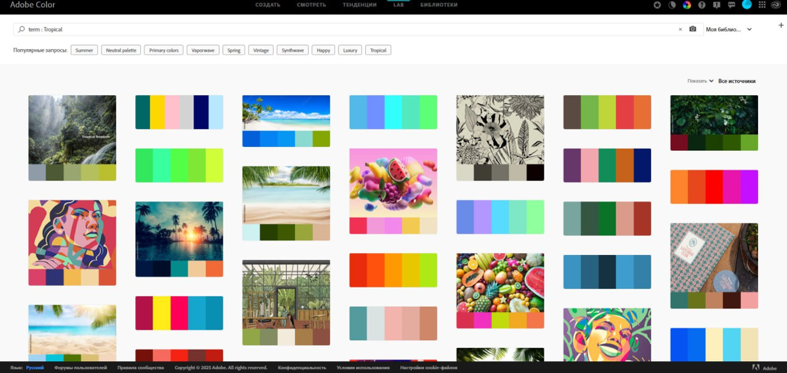Toggle dark mode moon icon

point(672,5)
